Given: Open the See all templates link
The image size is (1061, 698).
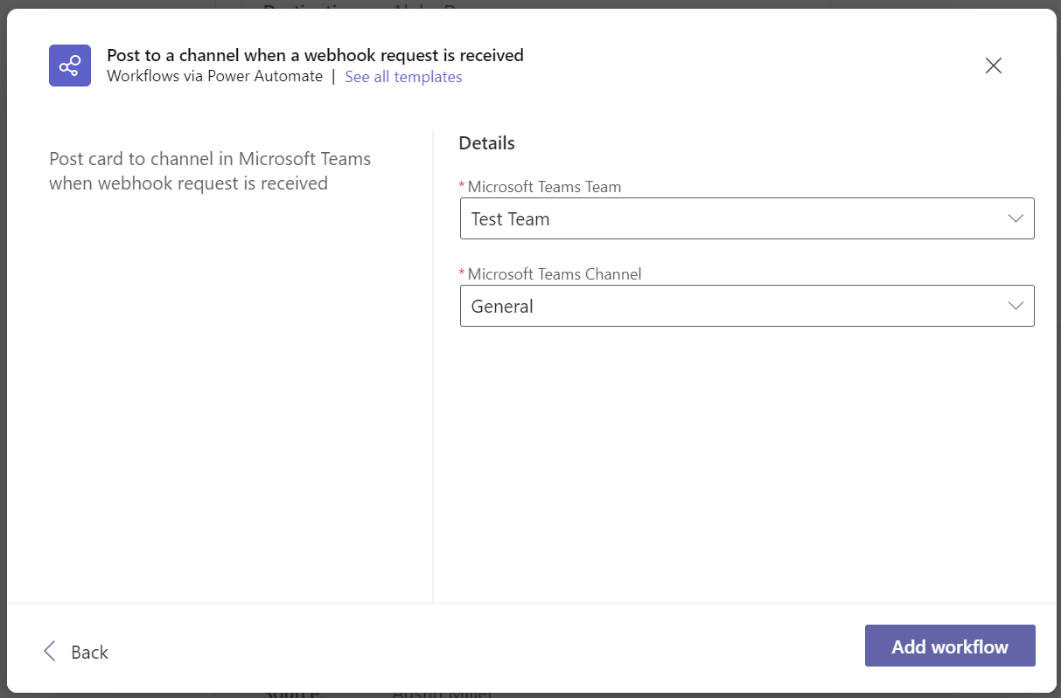Looking at the screenshot, I should click(403, 77).
